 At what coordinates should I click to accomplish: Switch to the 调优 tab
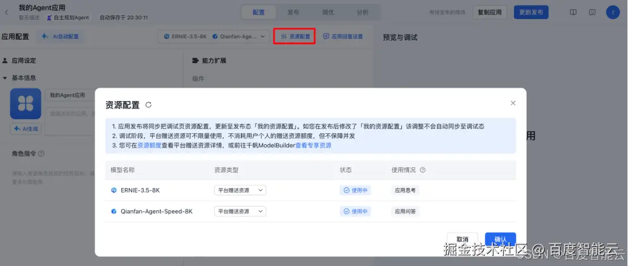click(x=328, y=12)
